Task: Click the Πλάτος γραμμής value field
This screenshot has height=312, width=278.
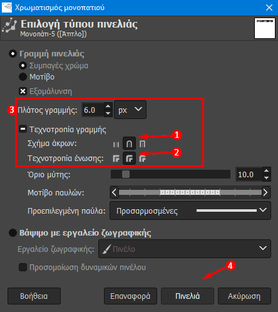Action: coord(93,110)
